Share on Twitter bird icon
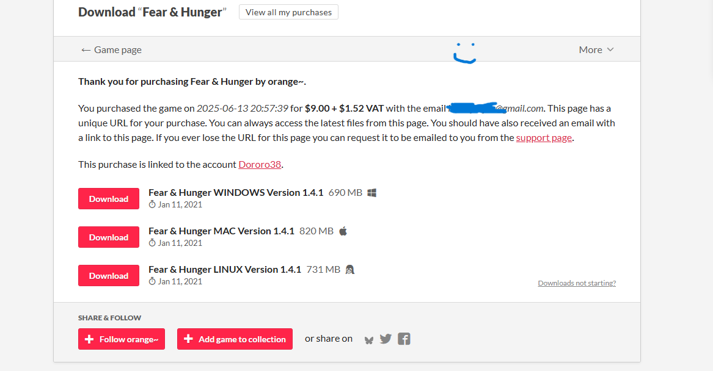Viewport: 713px width, 371px height. pyautogui.click(x=386, y=339)
